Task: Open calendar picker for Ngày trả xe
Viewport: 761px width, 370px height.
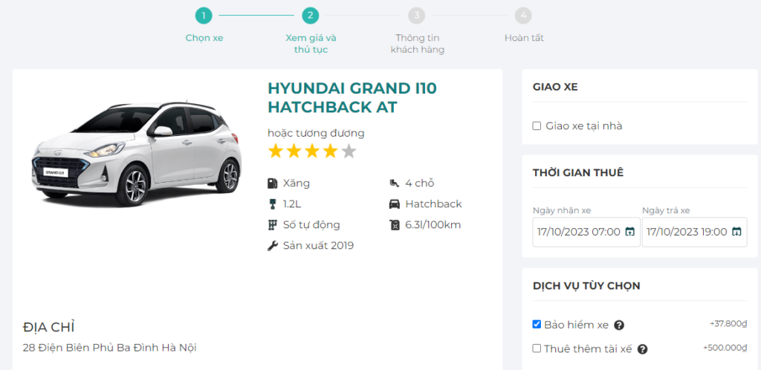Action: click(x=736, y=232)
